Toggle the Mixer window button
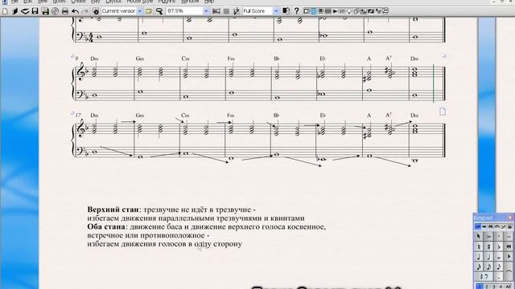 342,11
